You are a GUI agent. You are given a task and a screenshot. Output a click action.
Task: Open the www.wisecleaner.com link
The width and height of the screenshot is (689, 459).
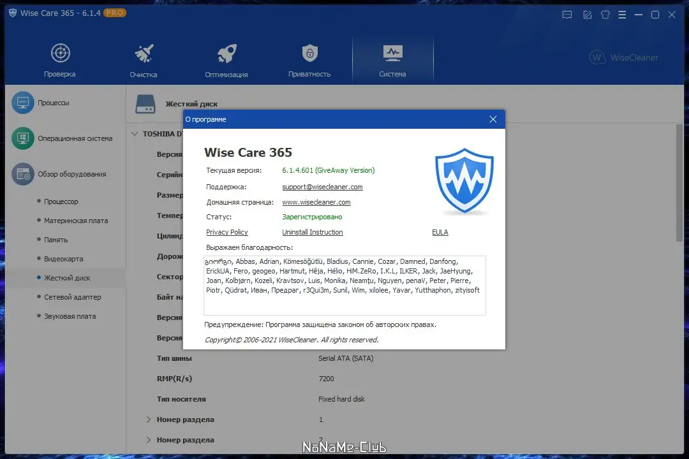coord(316,202)
